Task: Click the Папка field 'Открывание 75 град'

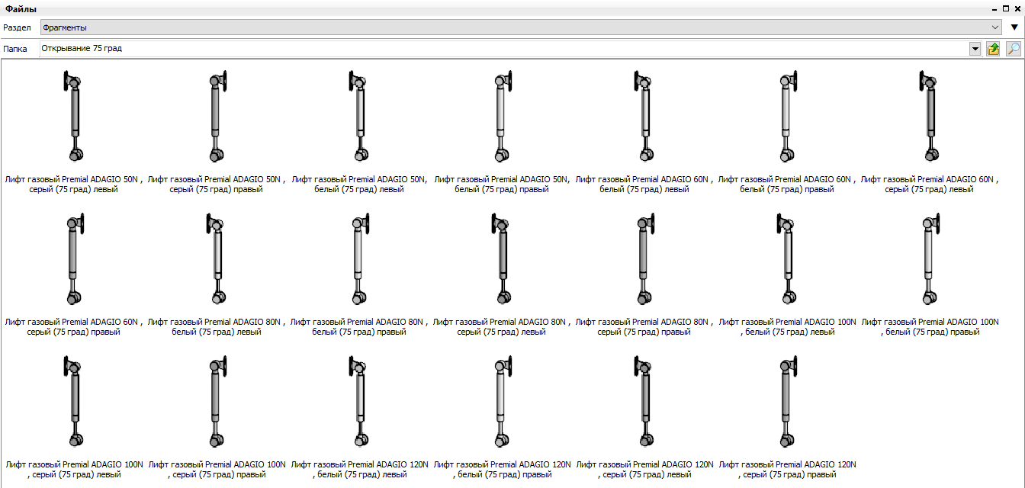Action: pos(503,49)
